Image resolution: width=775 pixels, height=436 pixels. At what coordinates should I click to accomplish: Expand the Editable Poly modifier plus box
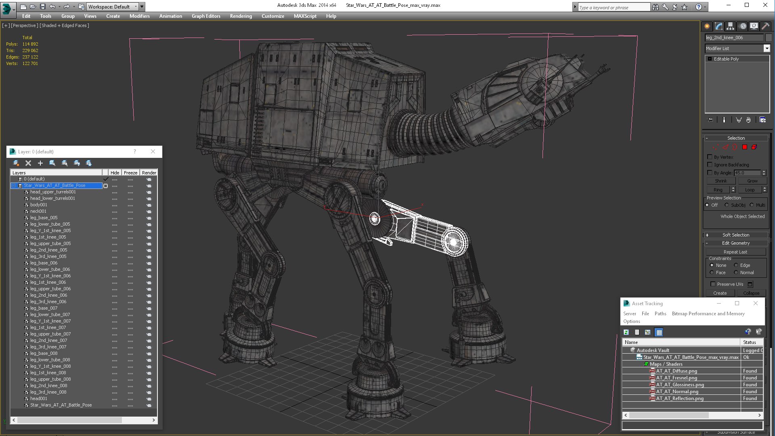pos(710,59)
